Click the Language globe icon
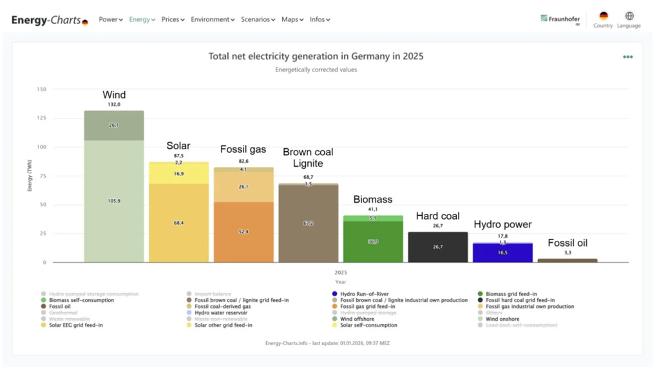The height and width of the screenshot is (369, 659). pyautogui.click(x=629, y=16)
